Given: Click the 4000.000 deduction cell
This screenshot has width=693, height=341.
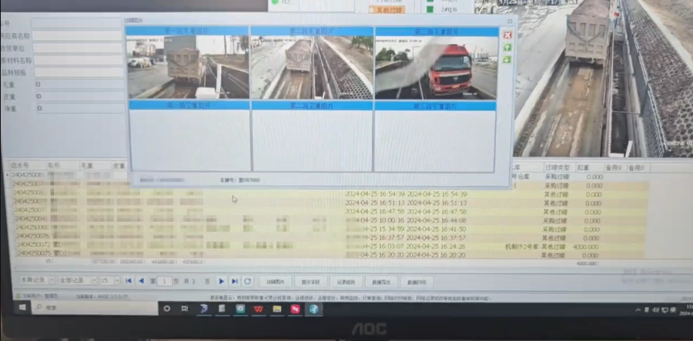Looking at the screenshot, I should 587,246.
